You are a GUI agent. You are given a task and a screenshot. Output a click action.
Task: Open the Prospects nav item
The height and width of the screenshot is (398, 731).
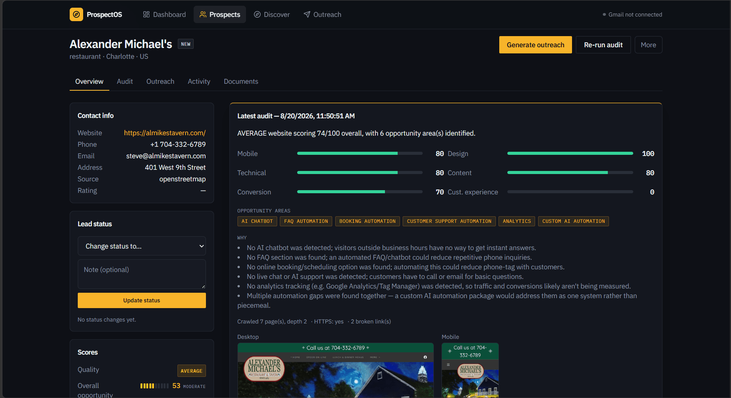[220, 15]
